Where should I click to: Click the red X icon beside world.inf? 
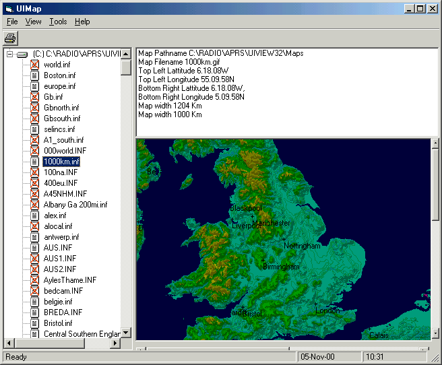34,65
